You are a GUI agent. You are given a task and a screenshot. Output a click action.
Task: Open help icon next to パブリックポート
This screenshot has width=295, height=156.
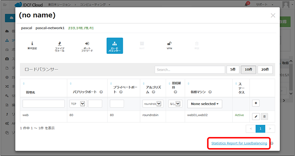(101, 92)
